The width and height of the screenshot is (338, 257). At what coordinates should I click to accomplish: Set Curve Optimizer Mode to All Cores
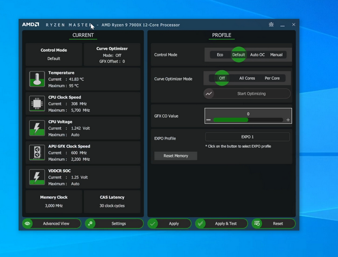point(247,78)
